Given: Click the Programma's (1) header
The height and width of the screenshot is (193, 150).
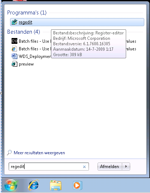Looking at the screenshot, I should [x=27, y=13].
